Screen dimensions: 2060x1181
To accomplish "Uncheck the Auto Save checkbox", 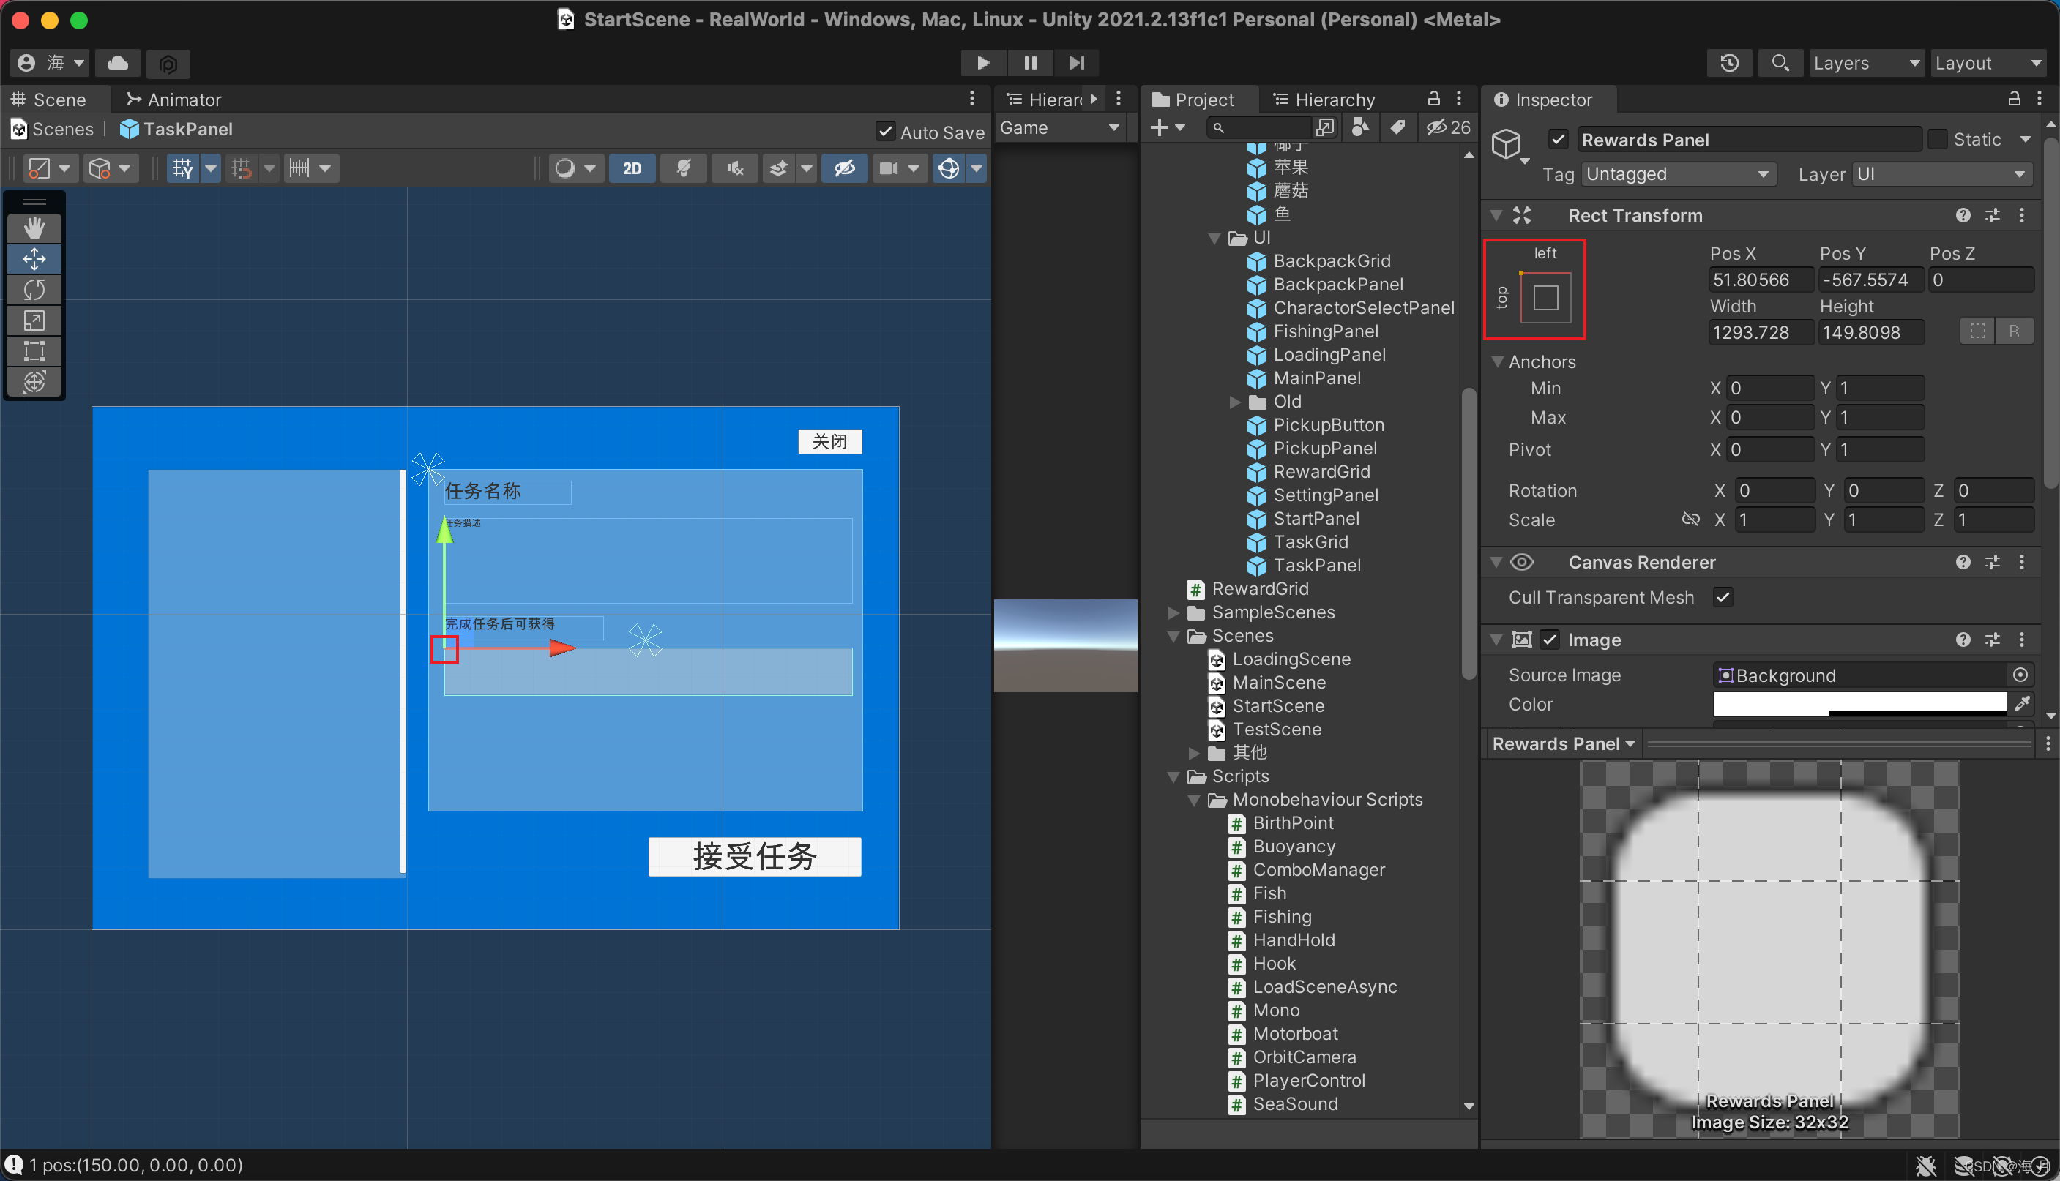I will [x=885, y=132].
